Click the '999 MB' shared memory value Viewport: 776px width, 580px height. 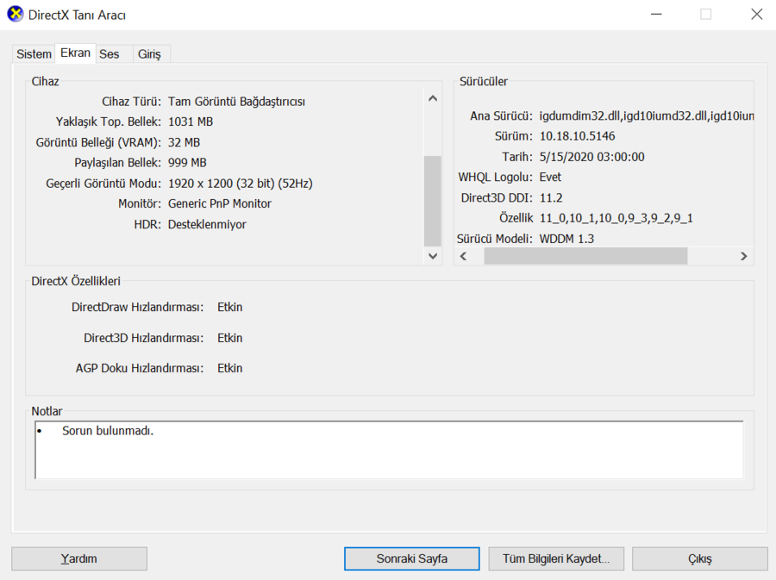pos(187,163)
